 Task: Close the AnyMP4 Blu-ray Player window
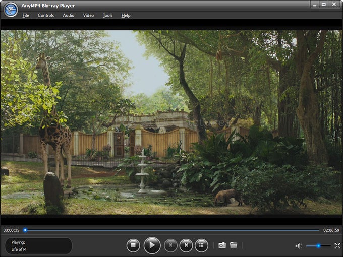click(334, 5)
